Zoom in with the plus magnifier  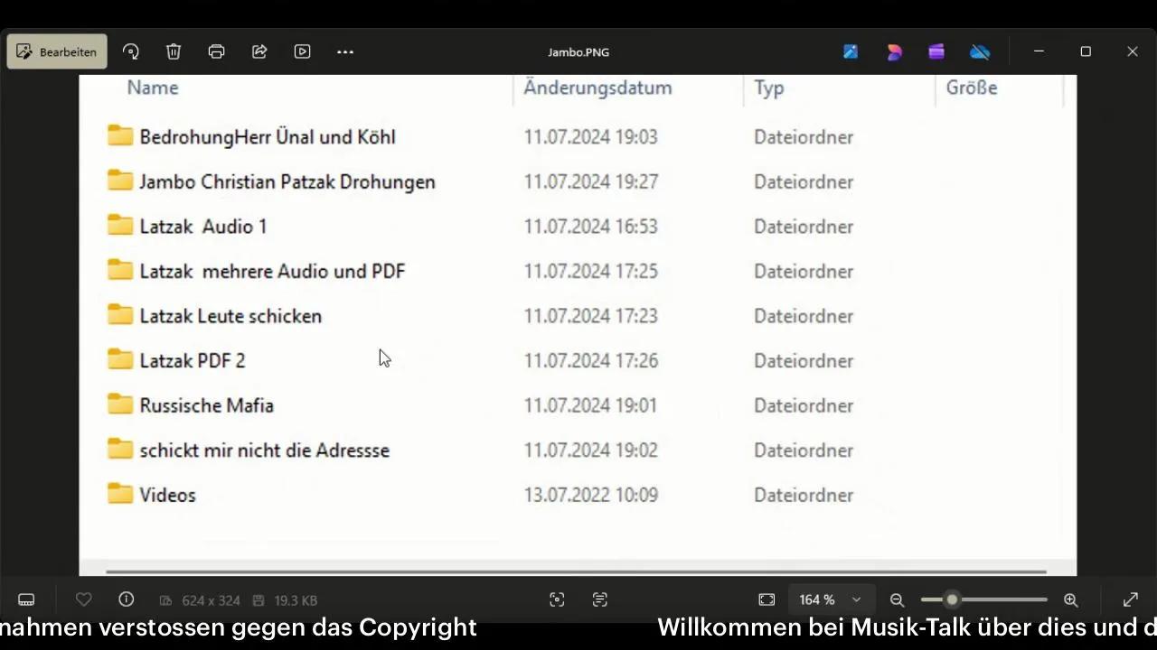pyautogui.click(x=1071, y=599)
